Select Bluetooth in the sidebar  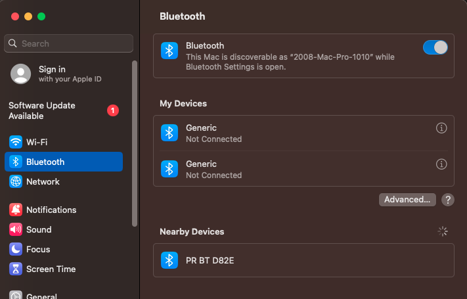(64, 162)
